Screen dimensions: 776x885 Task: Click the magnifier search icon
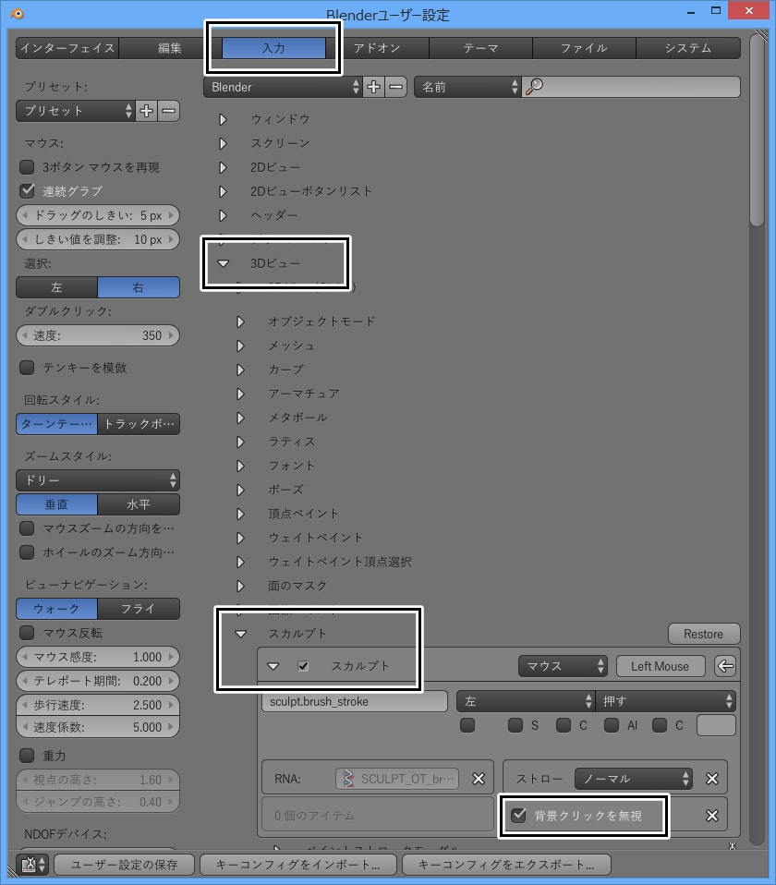(x=534, y=86)
